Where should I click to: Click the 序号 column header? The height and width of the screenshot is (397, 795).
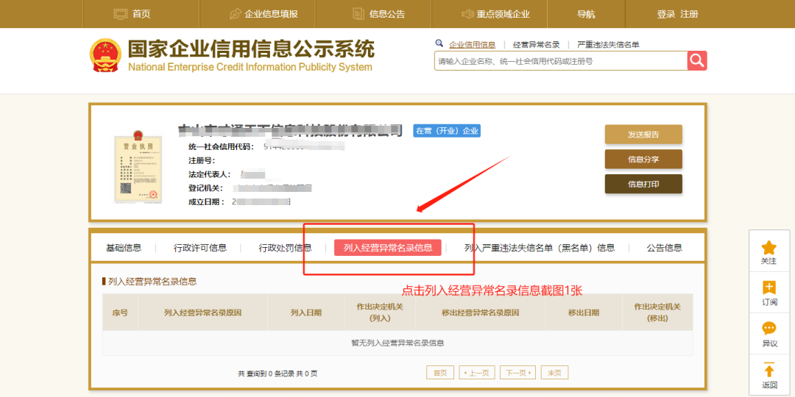[x=120, y=312]
